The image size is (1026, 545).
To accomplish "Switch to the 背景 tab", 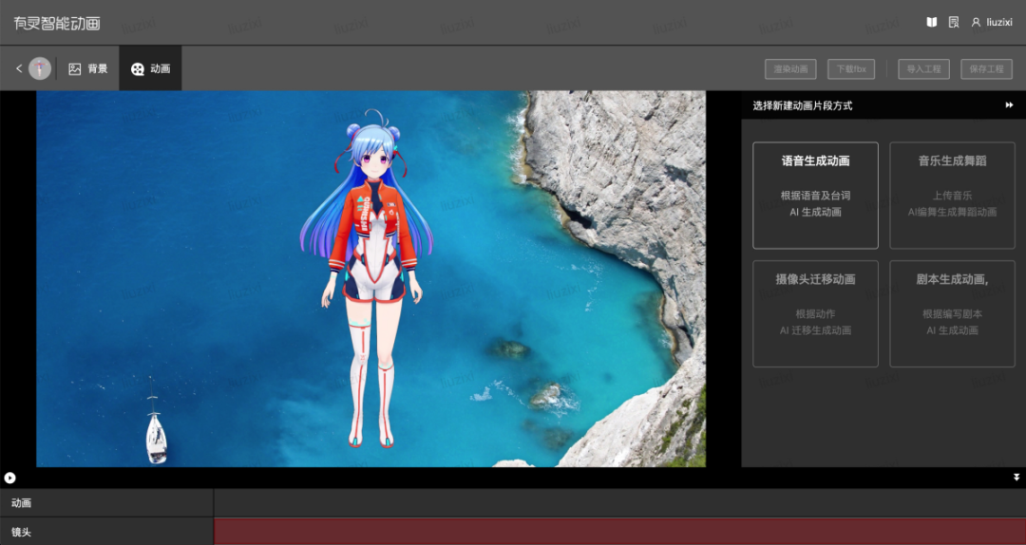I will click(x=88, y=68).
